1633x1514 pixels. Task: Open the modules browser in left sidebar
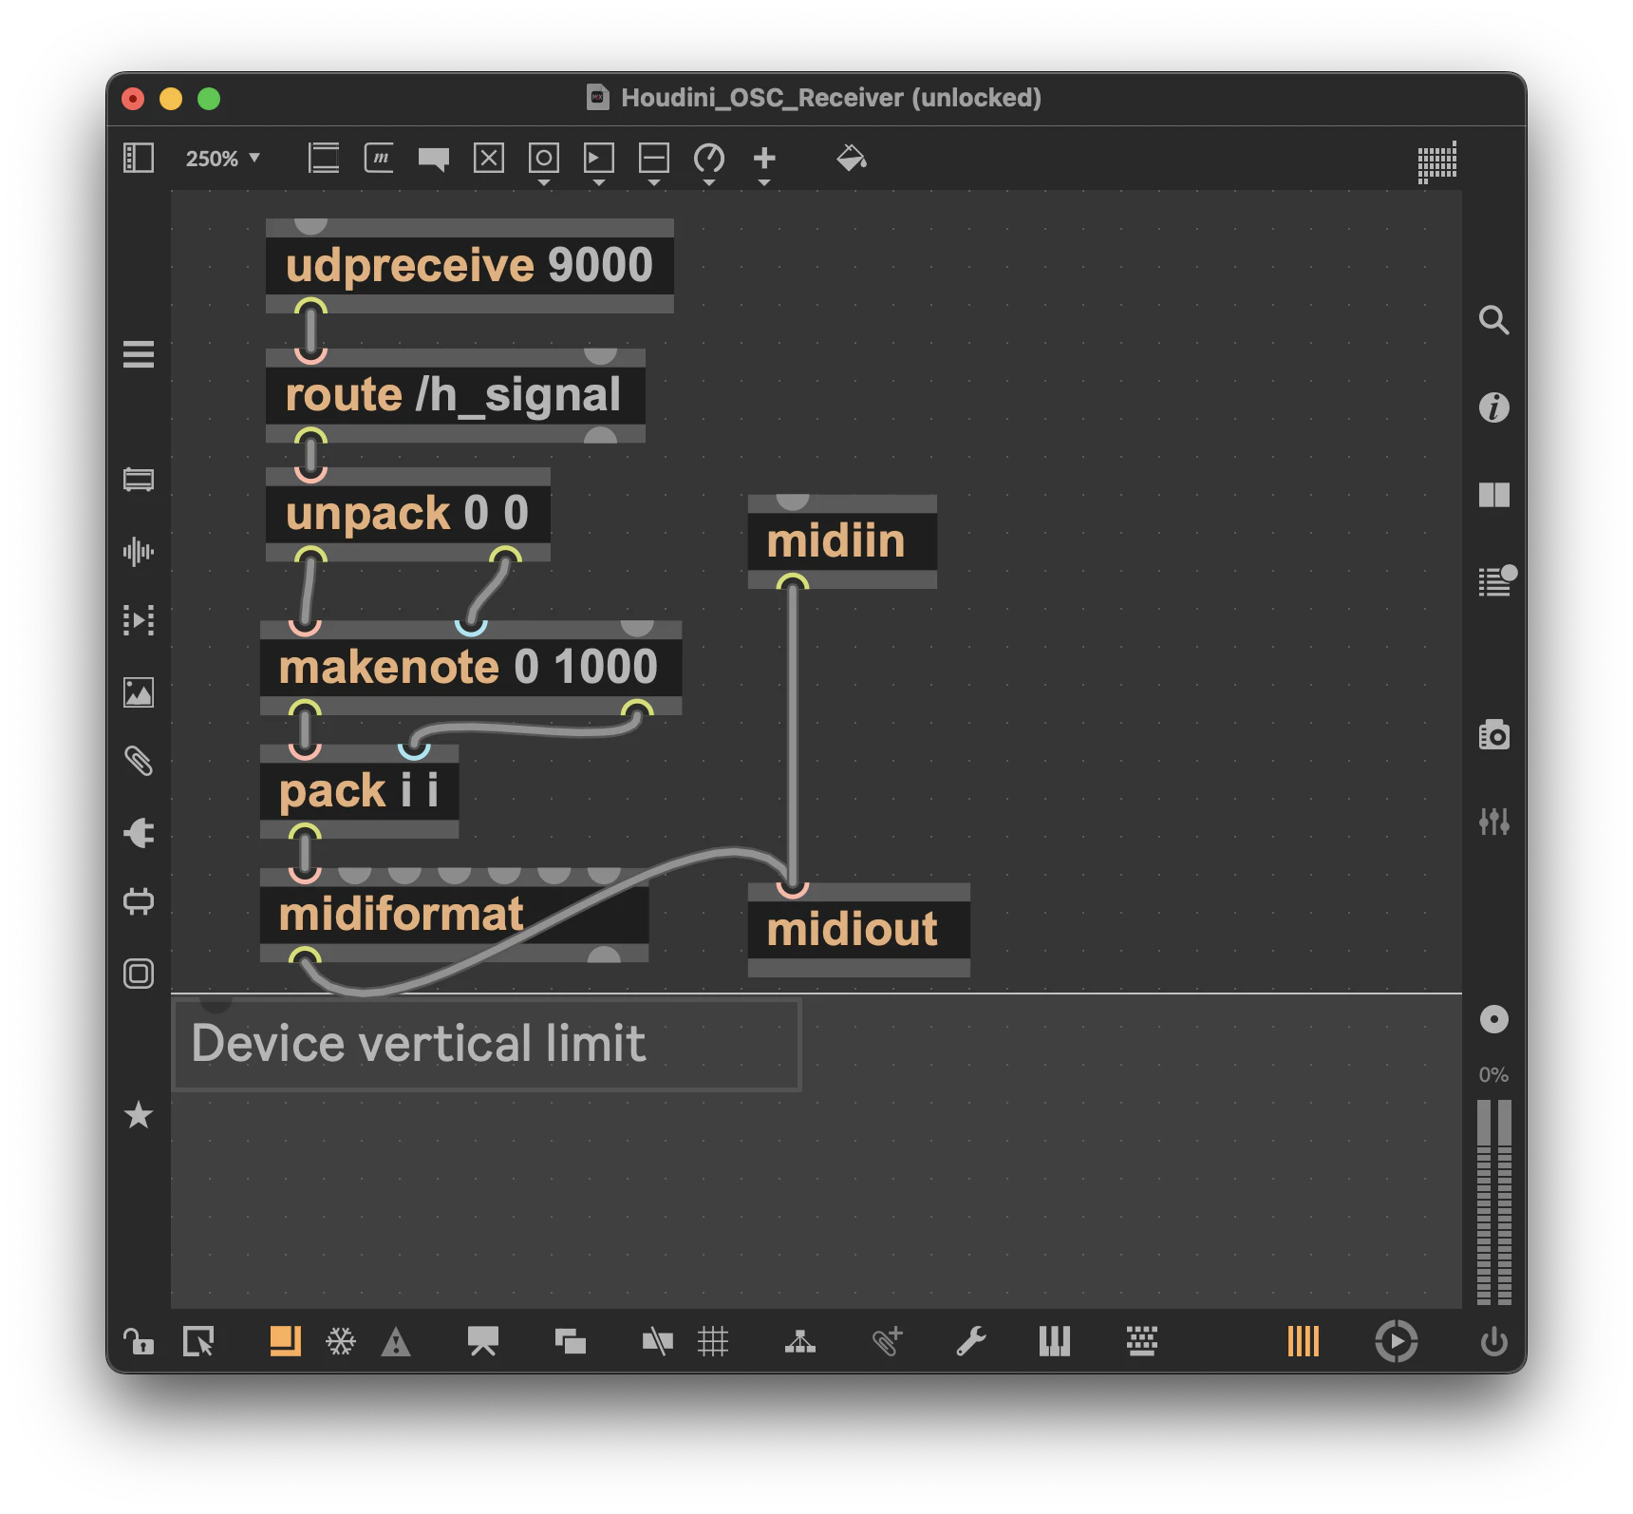click(x=139, y=480)
